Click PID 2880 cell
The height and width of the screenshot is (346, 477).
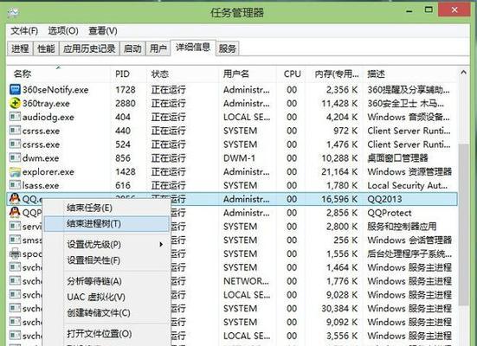coord(126,104)
